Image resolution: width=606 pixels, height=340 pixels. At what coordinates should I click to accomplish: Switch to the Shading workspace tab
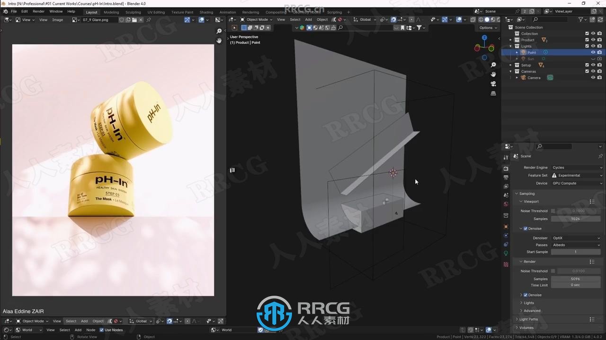206,12
